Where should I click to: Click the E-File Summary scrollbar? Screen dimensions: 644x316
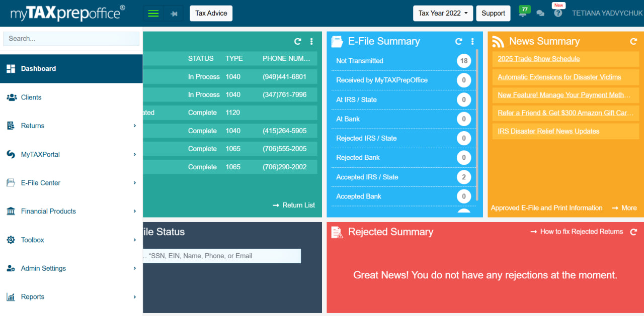[477, 126]
